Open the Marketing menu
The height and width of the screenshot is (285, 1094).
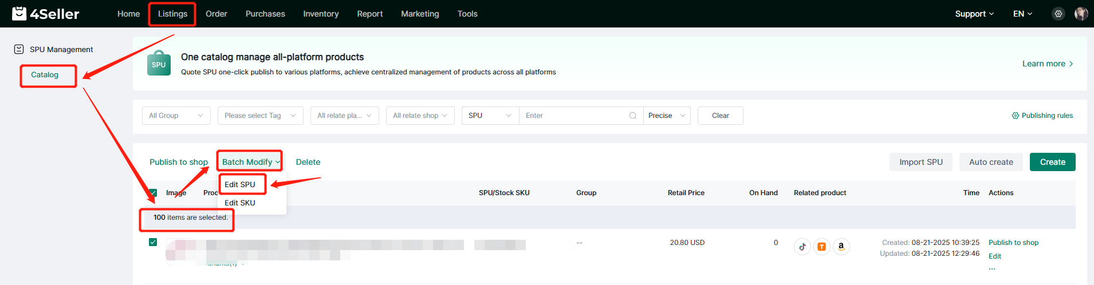[420, 14]
